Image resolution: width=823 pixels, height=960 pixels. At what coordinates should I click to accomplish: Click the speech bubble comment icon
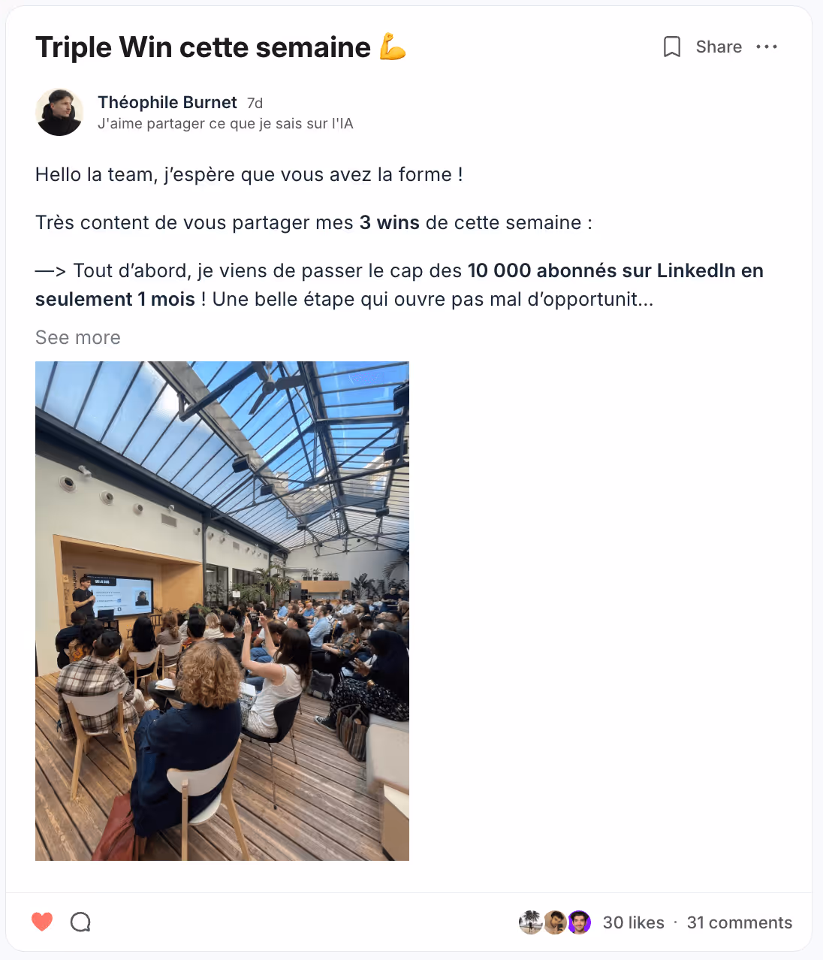(x=80, y=922)
